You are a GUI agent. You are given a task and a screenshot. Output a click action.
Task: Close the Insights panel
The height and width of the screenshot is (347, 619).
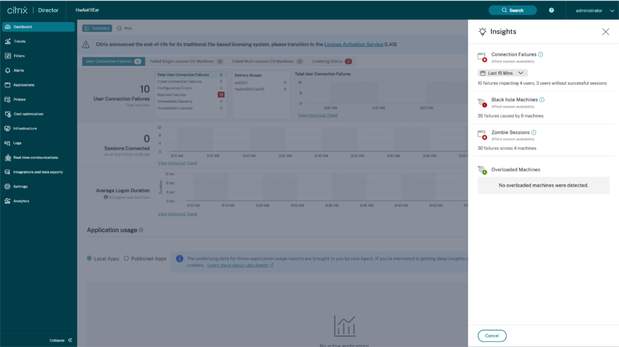click(605, 32)
